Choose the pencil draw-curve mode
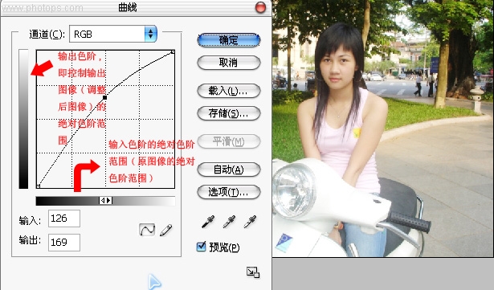Screen dimensions: 494x290 (x=166, y=230)
